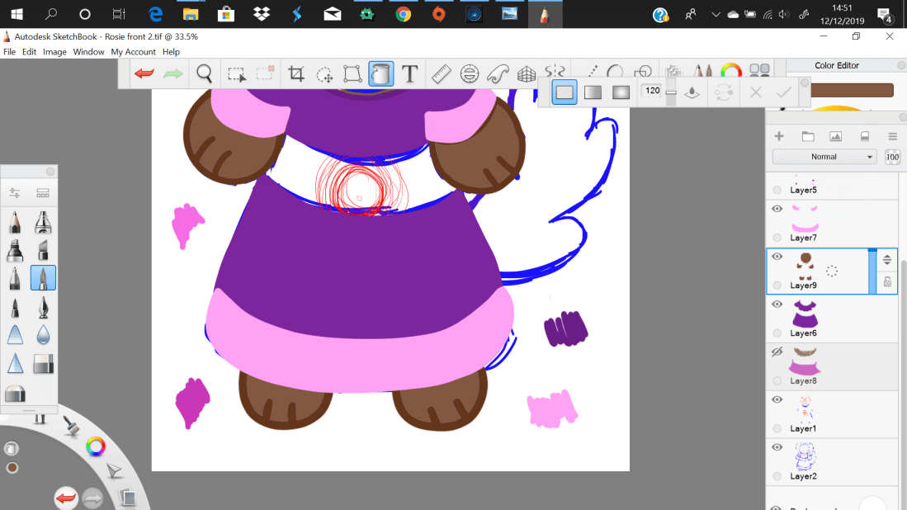Open the brush library from the palette
Image resolution: width=907 pixels, height=510 pixels.
[43, 193]
